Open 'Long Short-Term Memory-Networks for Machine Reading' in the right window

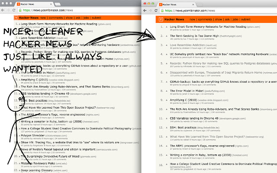pyautogui.click(x=208, y=27)
